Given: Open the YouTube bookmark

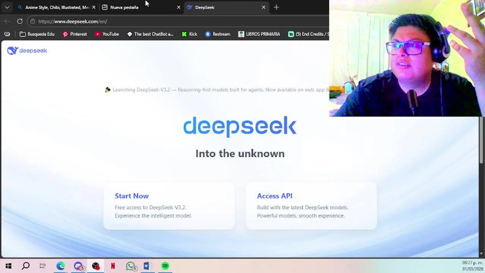Looking at the screenshot, I should pyautogui.click(x=107, y=34).
